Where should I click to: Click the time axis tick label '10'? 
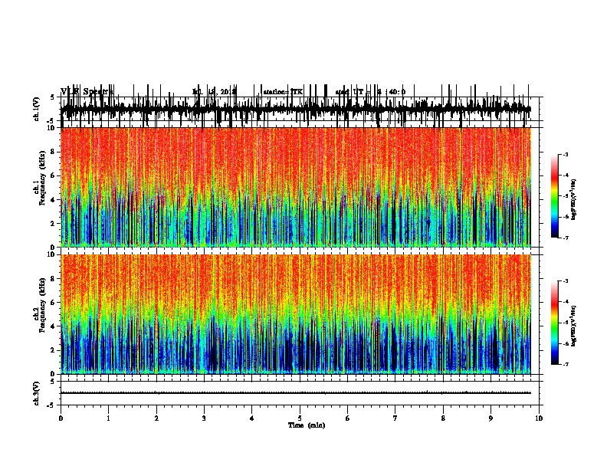pyautogui.click(x=539, y=418)
